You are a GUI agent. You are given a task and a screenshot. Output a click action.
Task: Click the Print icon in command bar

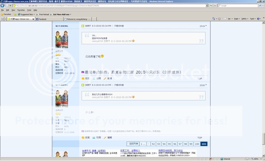(229, 19)
